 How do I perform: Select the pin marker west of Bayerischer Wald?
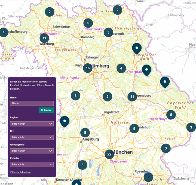(165, 82)
